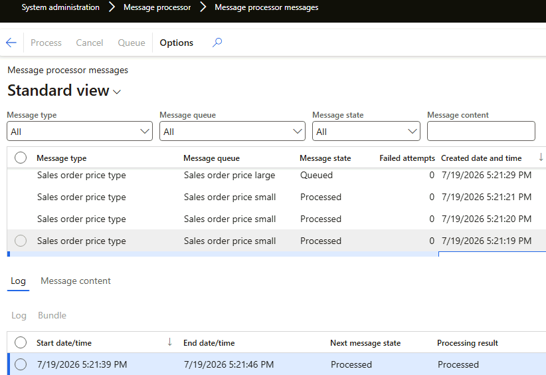Click the 7/19/2026 5:21:20 PM cell

[x=486, y=219]
